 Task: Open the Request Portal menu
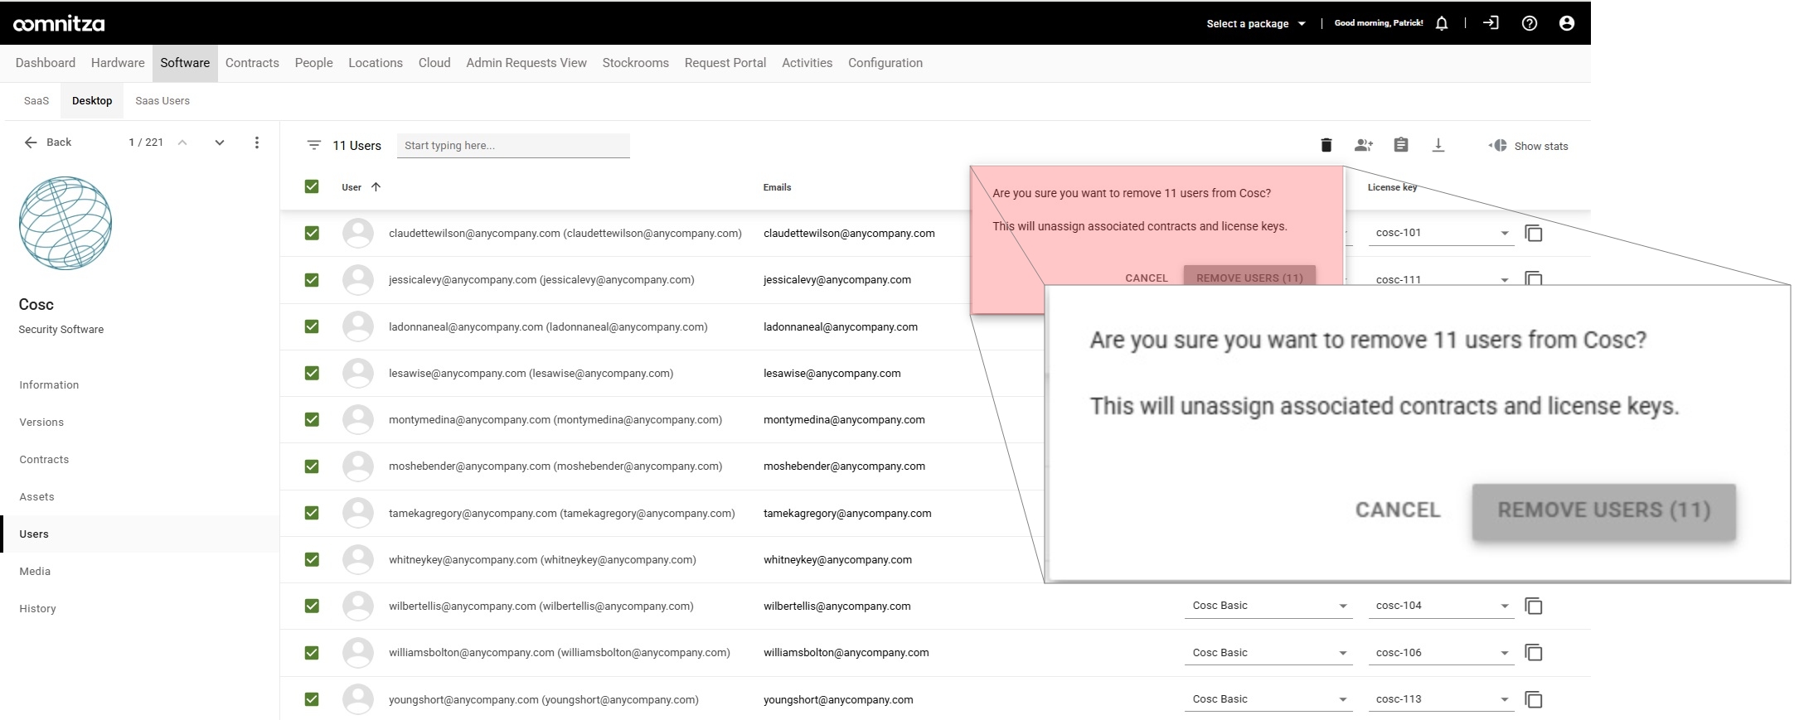(725, 63)
